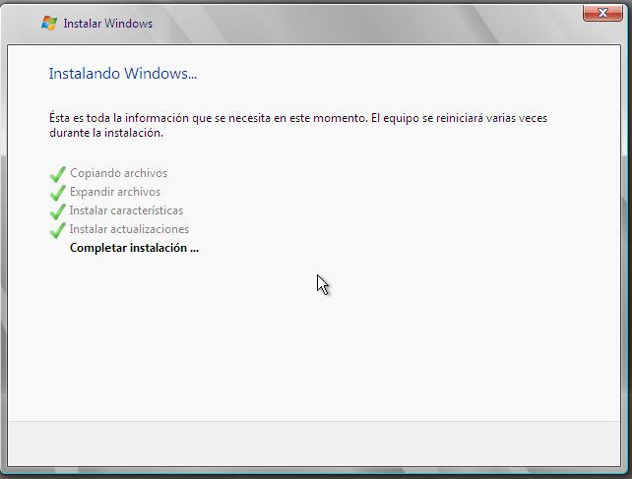
Task: Click the green checkmark beside Expandir archivos
Action: [58, 193]
